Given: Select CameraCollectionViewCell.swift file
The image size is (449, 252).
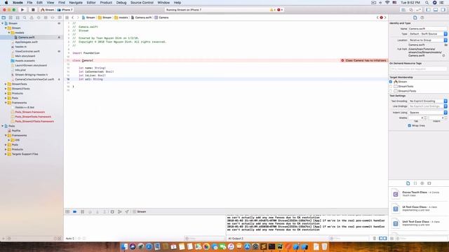Looking at the screenshot, I should point(34,79).
